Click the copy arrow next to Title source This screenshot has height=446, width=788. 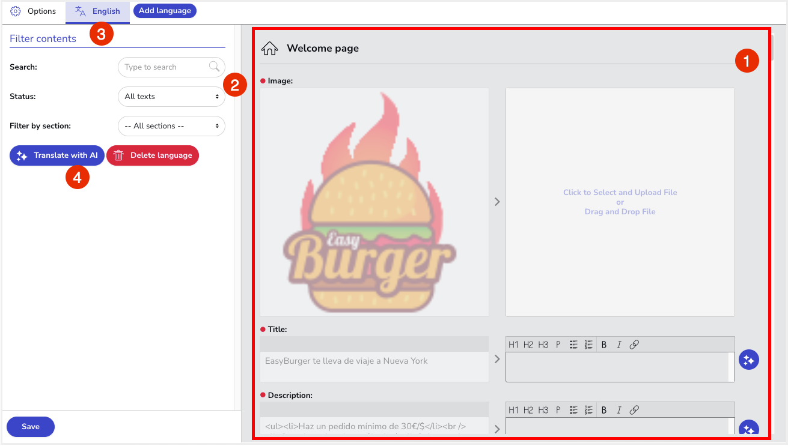coord(497,359)
